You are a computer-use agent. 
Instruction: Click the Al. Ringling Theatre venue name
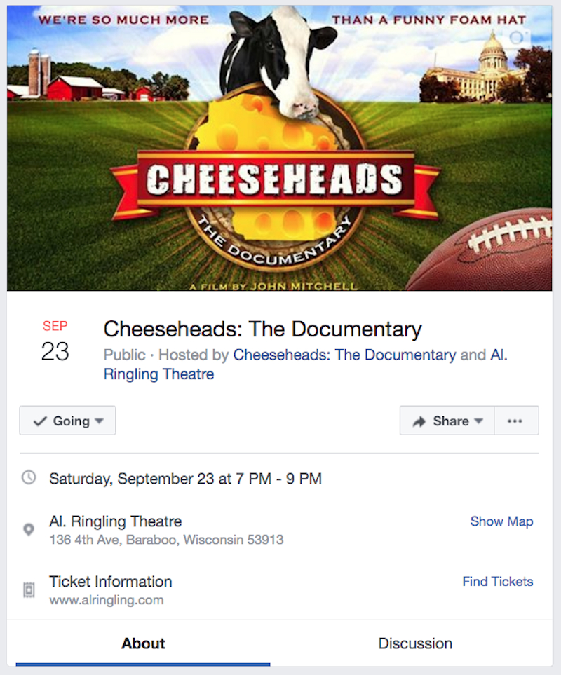[x=116, y=521]
